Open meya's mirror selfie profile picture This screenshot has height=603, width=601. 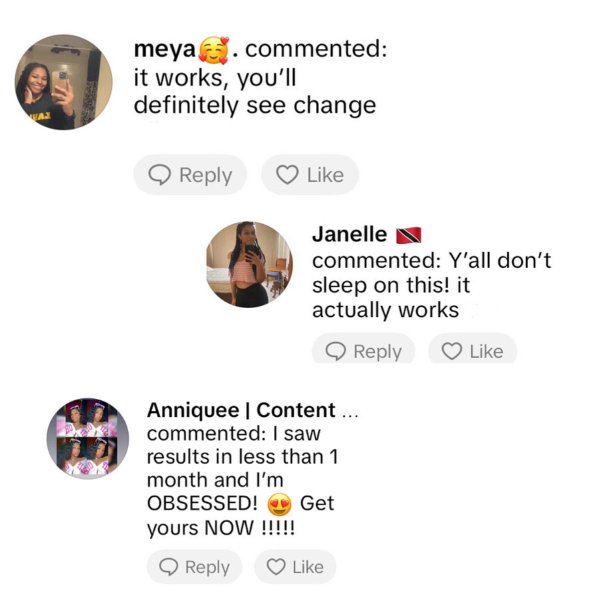pyautogui.click(x=64, y=82)
